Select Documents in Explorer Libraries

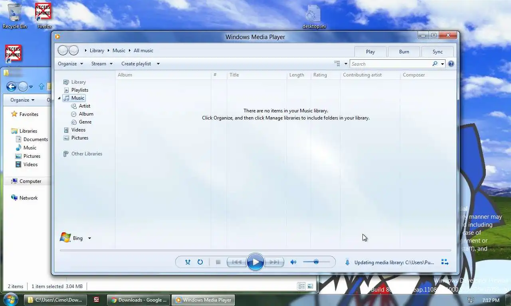[x=32, y=139]
